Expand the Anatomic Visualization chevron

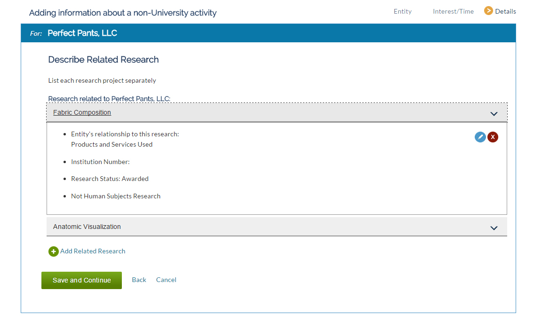tap(494, 228)
